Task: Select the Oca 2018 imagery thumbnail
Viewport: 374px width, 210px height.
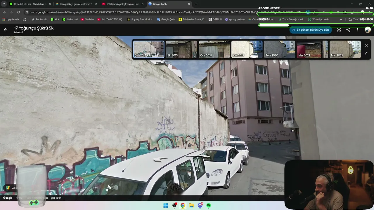Action: click(214, 49)
